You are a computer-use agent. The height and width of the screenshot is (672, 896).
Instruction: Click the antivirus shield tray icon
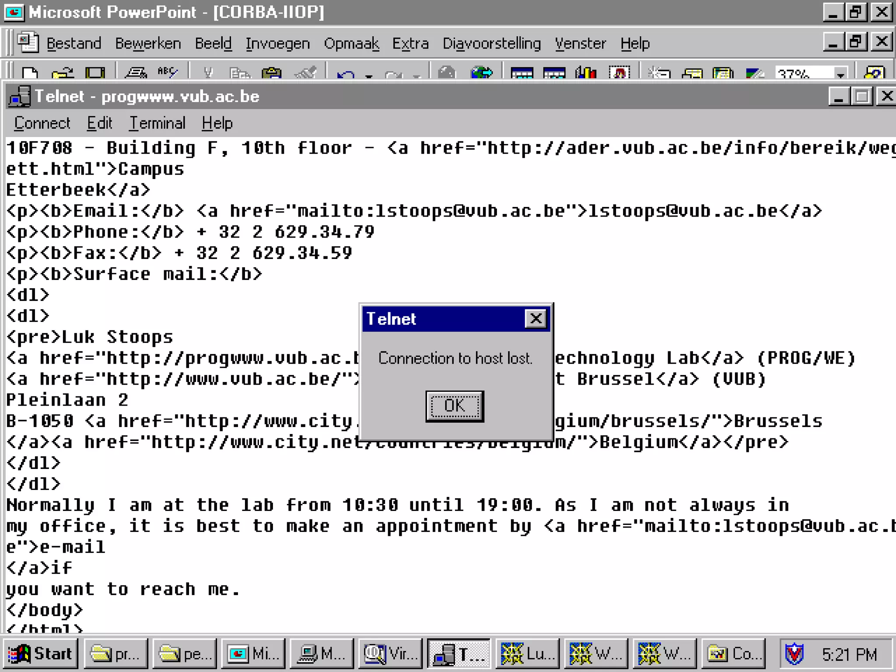tap(794, 654)
